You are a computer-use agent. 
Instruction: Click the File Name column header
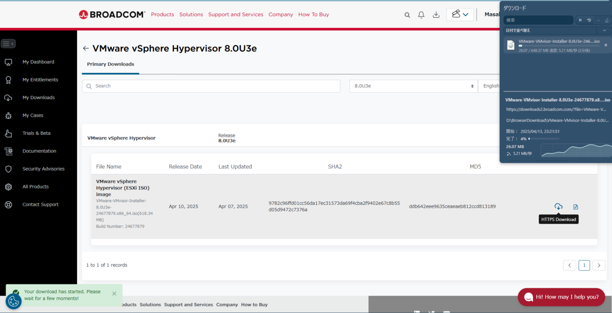(x=109, y=166)
